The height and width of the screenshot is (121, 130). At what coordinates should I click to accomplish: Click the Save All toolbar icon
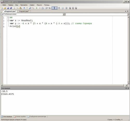tap(11, 8)
